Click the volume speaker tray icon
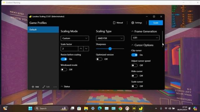200x112 pixels. pos(170,108)
